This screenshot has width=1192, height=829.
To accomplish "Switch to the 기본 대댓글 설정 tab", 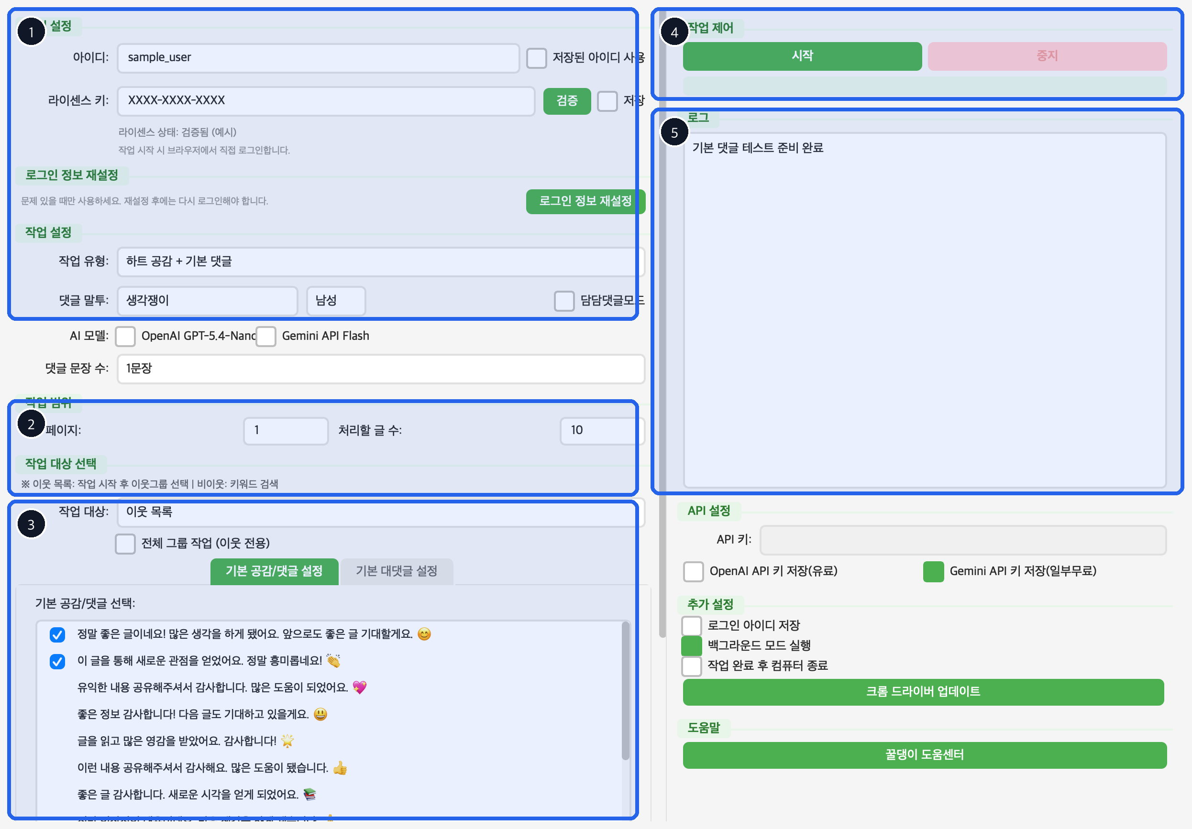I will pyautogui.click(x=397, y=571).
